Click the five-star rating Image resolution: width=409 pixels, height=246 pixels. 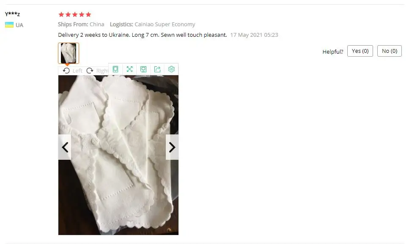[75, 14]
